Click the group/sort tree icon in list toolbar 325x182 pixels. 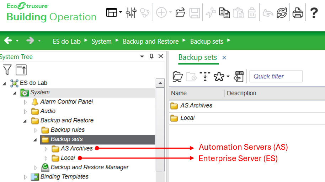(205, 76)
